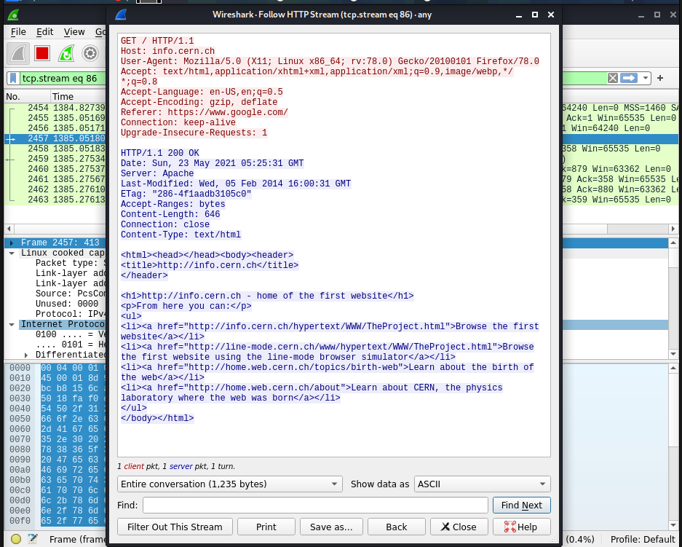The image size is (682, 547).
Task: Apply the display filter with the arrow icon
Action: point(629,78)
